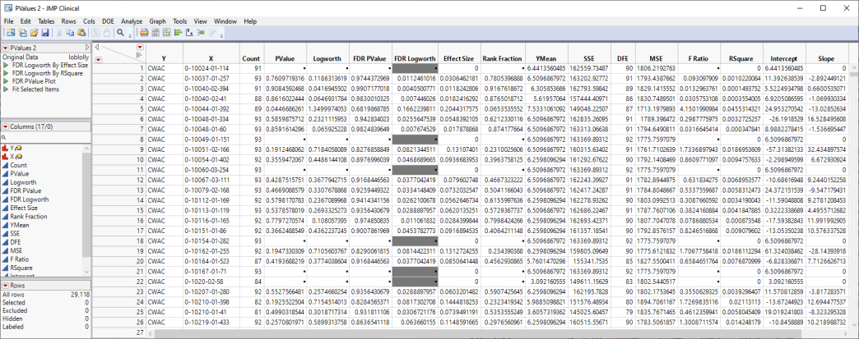Click the nominal icon beside column X

(x=6, y=157)
